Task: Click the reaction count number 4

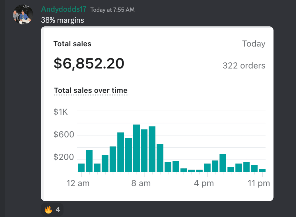Action: click(x=58, y=210)
